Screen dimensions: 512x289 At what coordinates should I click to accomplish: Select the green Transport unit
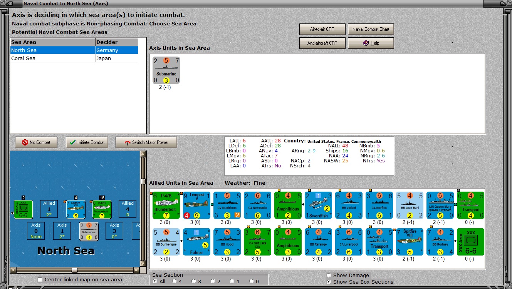pos(471,205)
